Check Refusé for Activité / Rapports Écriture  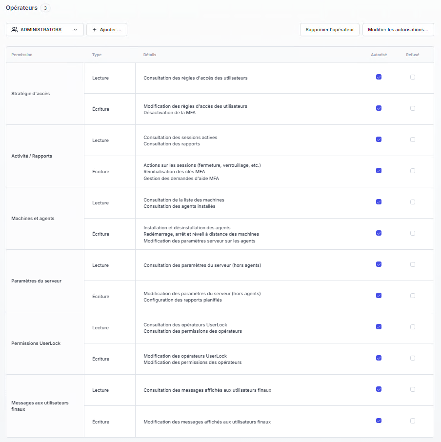pyautogui.click(x=413, y=171)
